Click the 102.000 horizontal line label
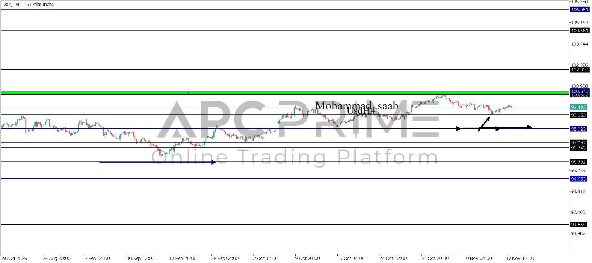The height and width of the screenshot is (263, 592). [579, 70]
